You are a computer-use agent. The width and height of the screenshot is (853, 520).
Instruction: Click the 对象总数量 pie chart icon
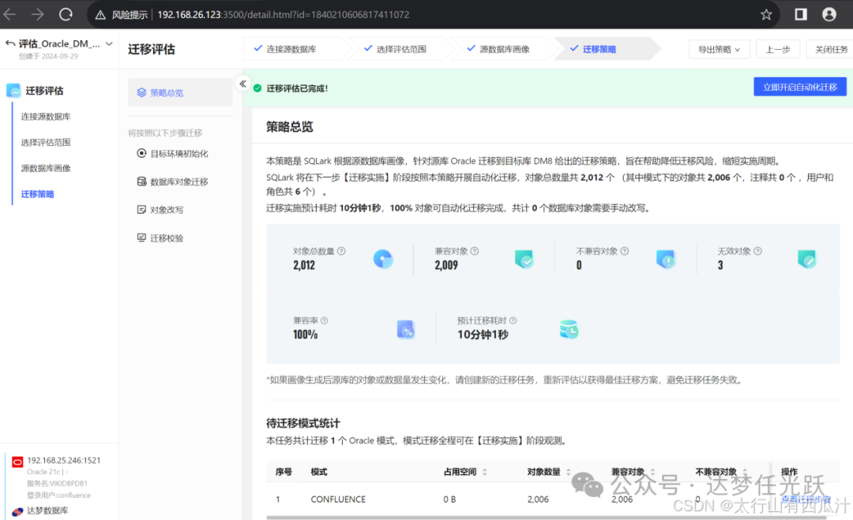[x=383, y=259]
